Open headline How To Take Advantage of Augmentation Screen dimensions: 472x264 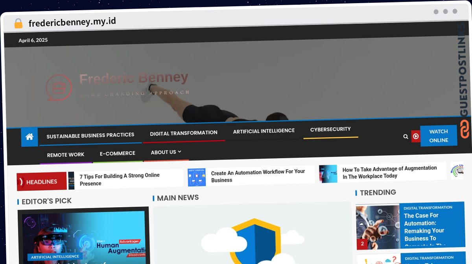click(389, 172)
